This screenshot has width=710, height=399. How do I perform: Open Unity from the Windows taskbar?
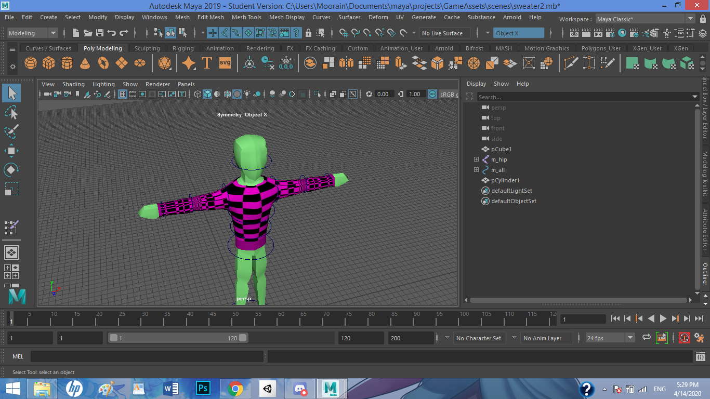click(267, 388)
